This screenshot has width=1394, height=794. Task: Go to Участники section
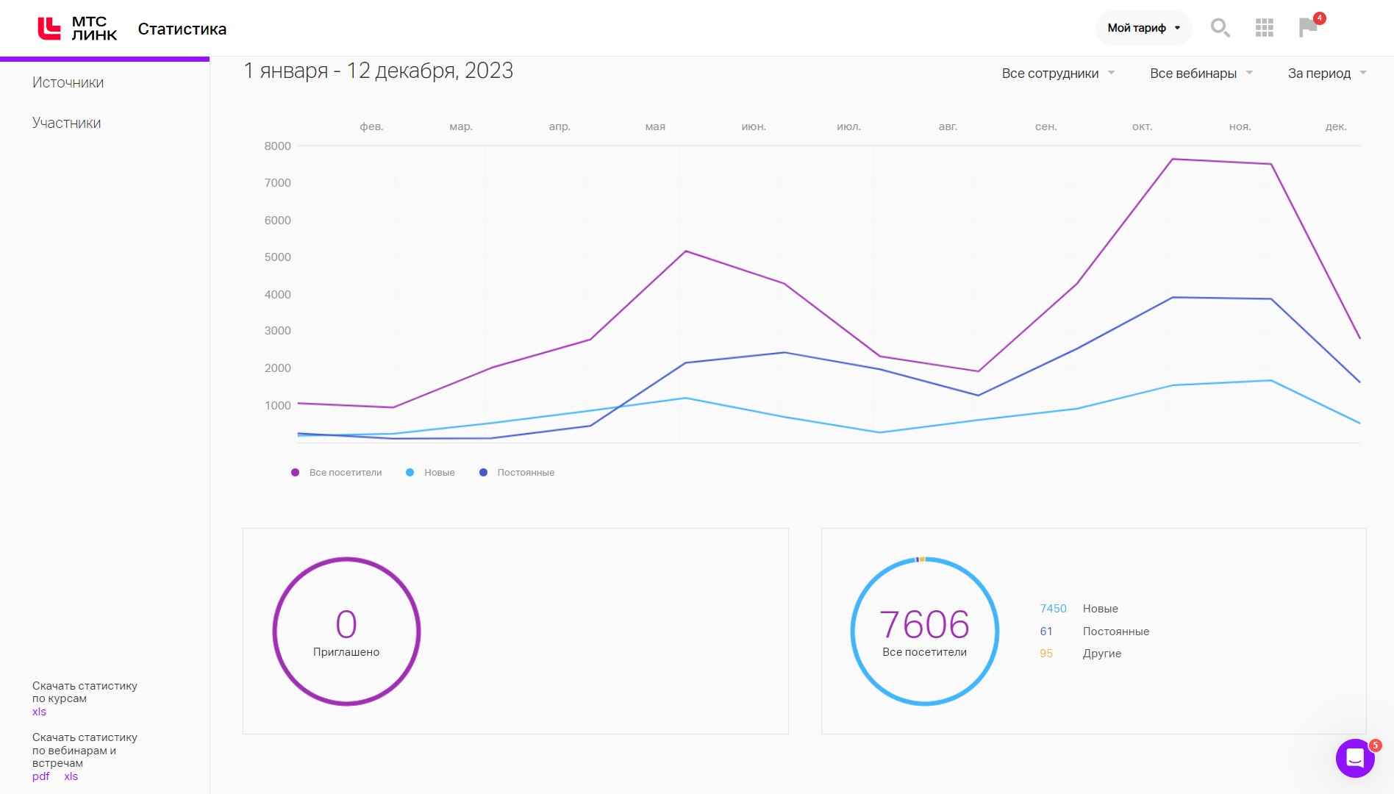click(66, 123)
